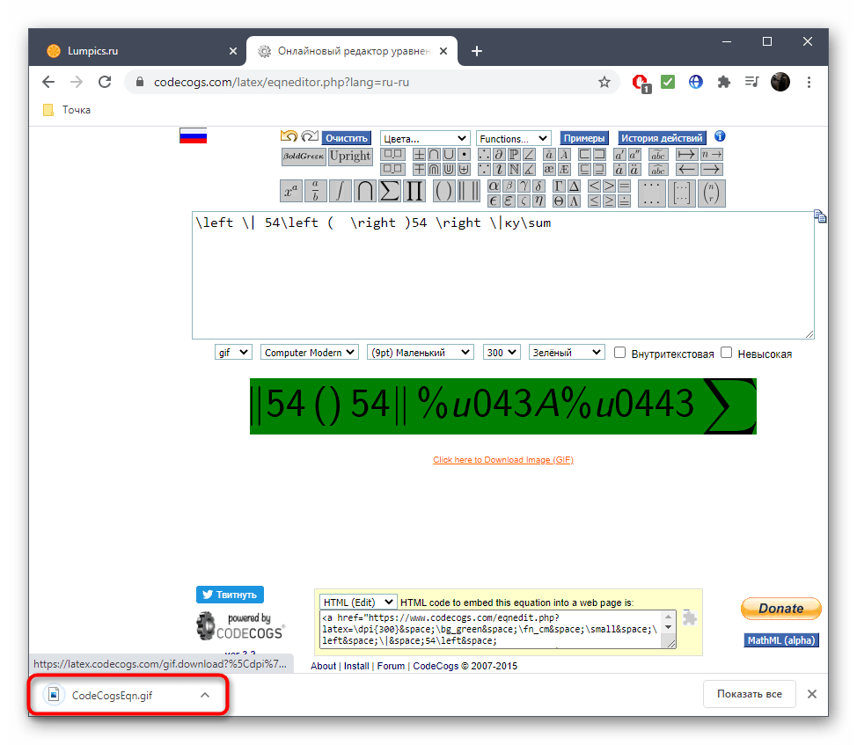Expand CodeCogsEqn.gif download options chevron
Image resolution: width=857 pixels, height=745 pixels.
click(x=205, y=695)
